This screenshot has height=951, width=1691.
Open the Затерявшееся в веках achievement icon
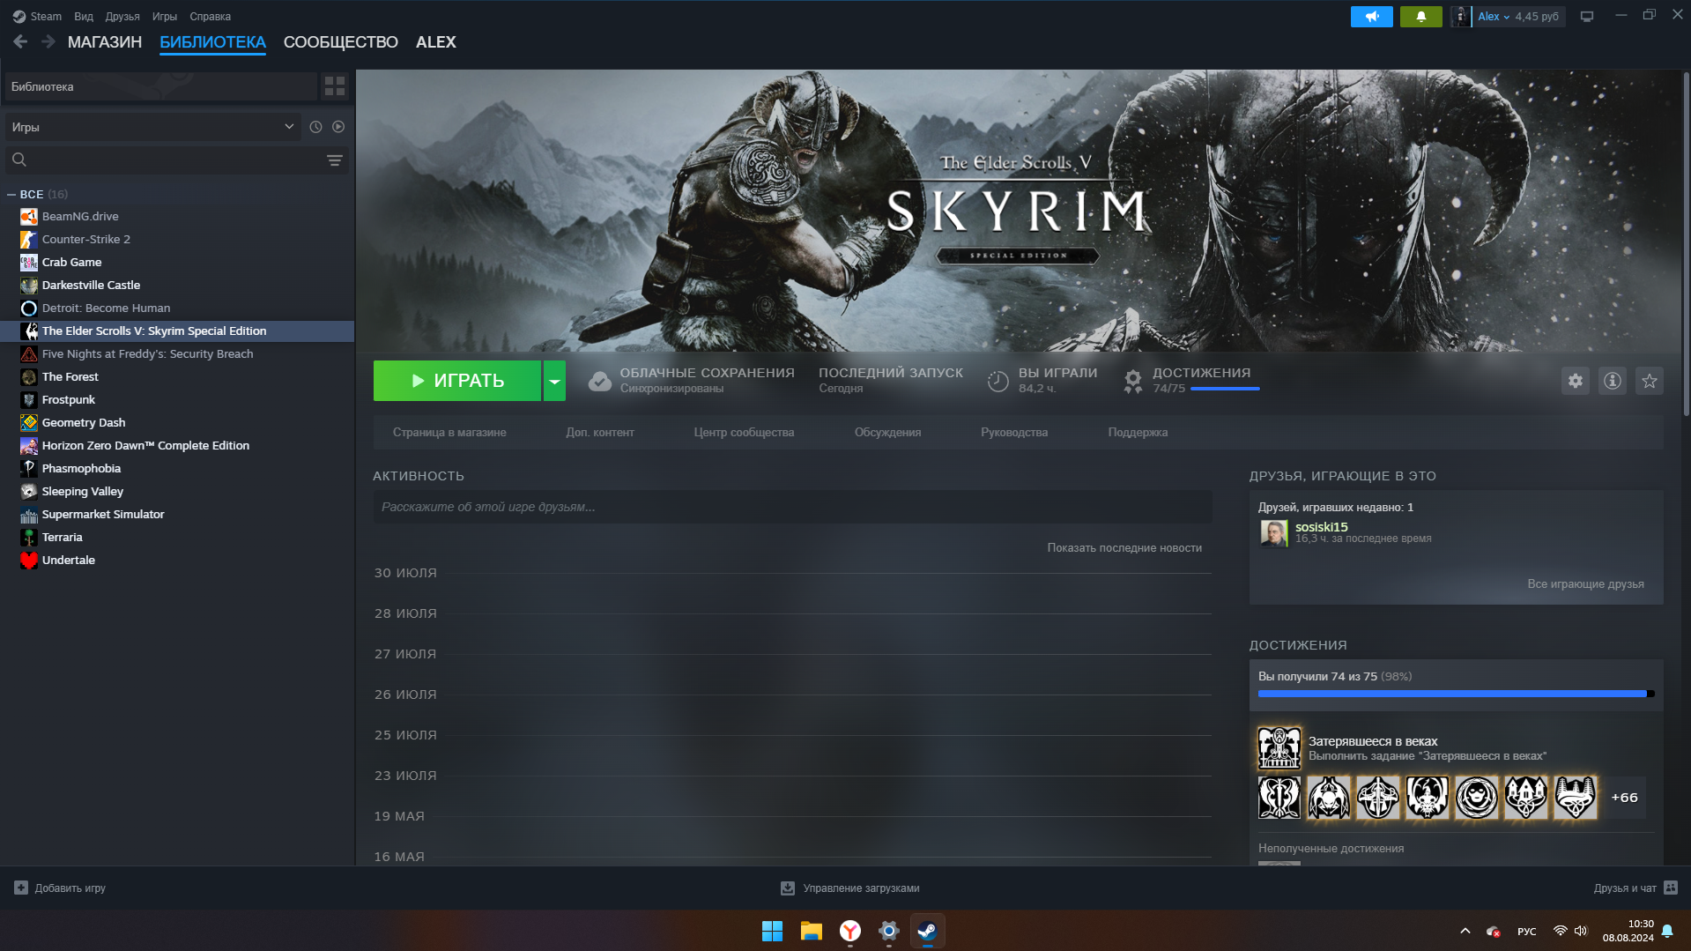click(x=1279, y=748)
